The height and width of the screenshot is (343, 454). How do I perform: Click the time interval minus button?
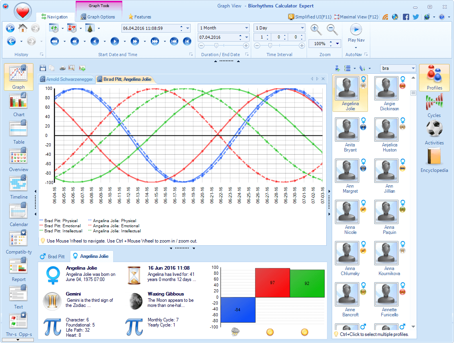click(257, 46)
